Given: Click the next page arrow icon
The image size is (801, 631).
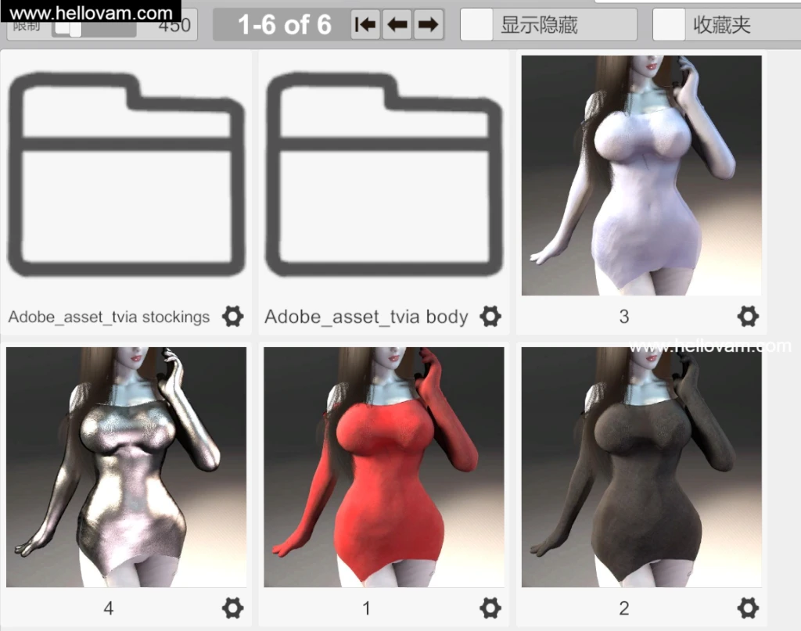Looking at the screenshot, I should click(429, 24).
